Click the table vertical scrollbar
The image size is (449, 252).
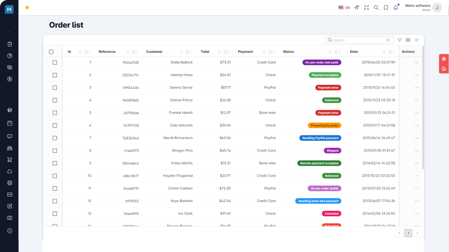click(423, 107)
